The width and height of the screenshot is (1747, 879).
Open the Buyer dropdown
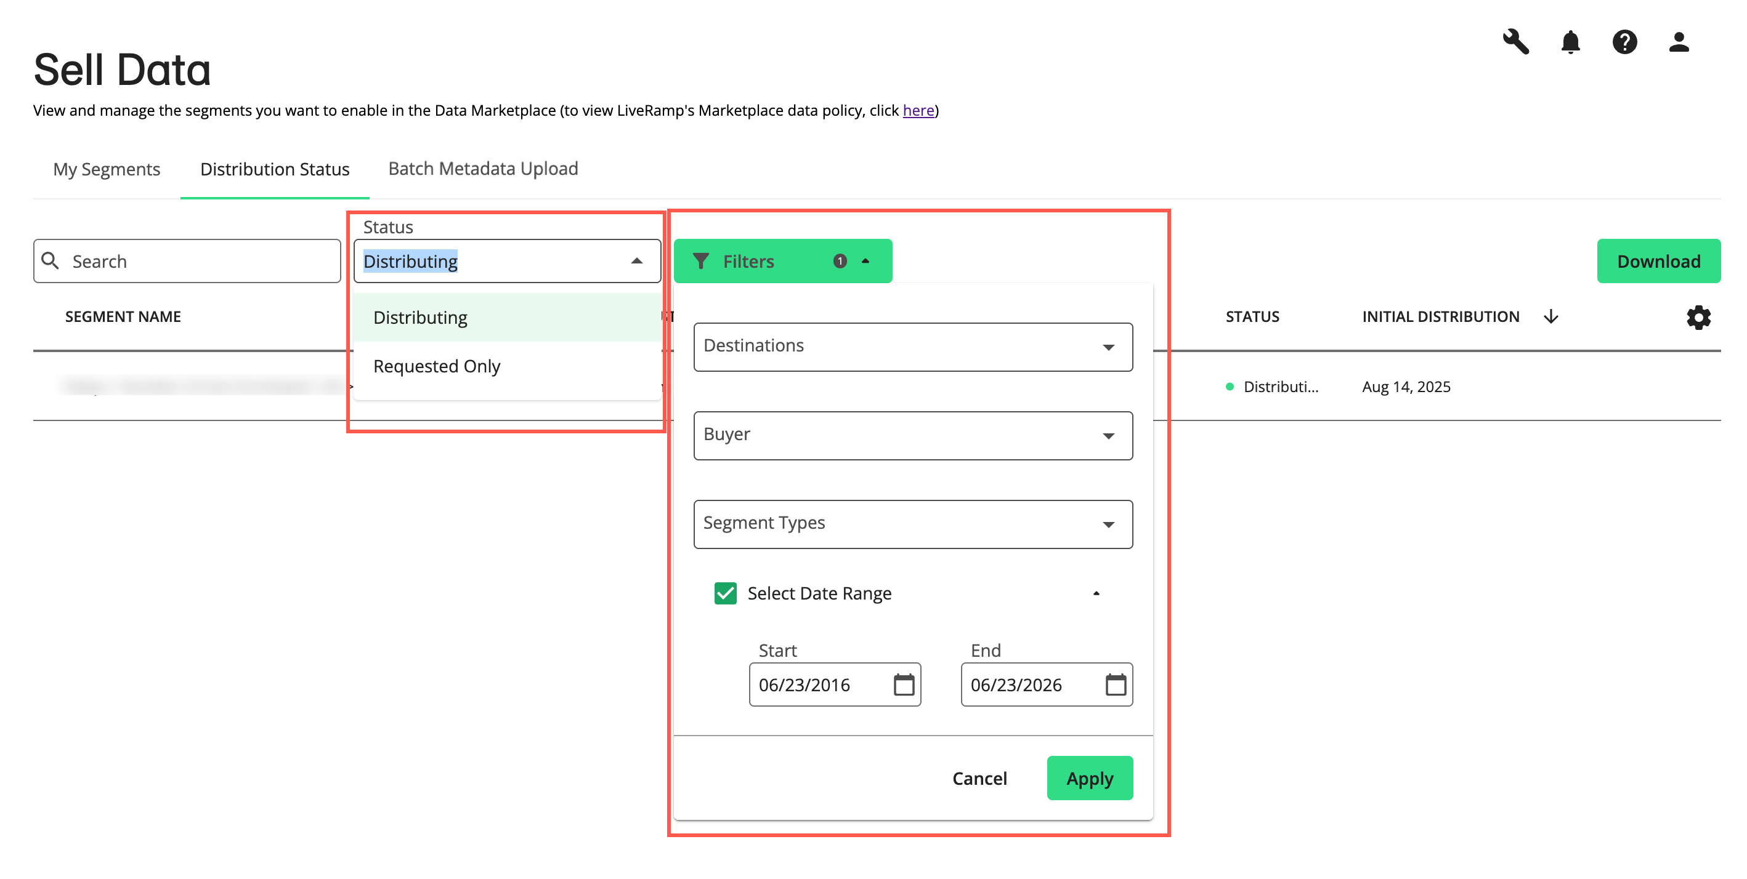coord(913,435)
